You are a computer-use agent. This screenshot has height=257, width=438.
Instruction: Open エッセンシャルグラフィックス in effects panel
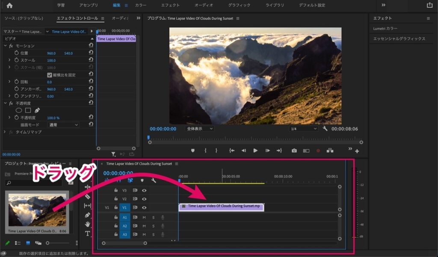[x=399, y=38]
